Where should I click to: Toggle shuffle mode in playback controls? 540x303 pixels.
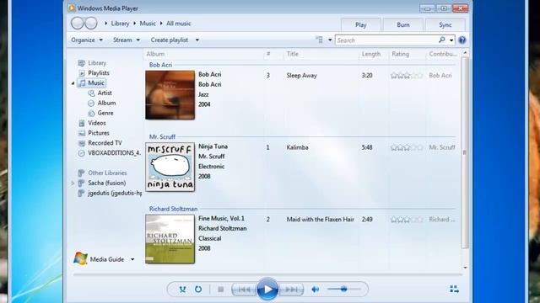pos(182,290)
